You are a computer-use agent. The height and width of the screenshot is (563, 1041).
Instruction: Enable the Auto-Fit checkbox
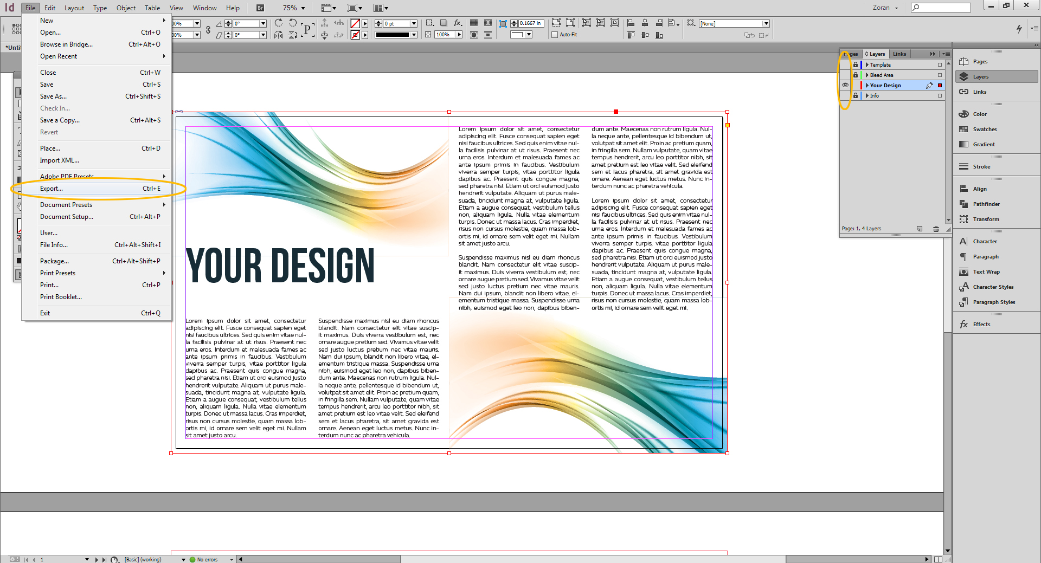tap(555, 35)
